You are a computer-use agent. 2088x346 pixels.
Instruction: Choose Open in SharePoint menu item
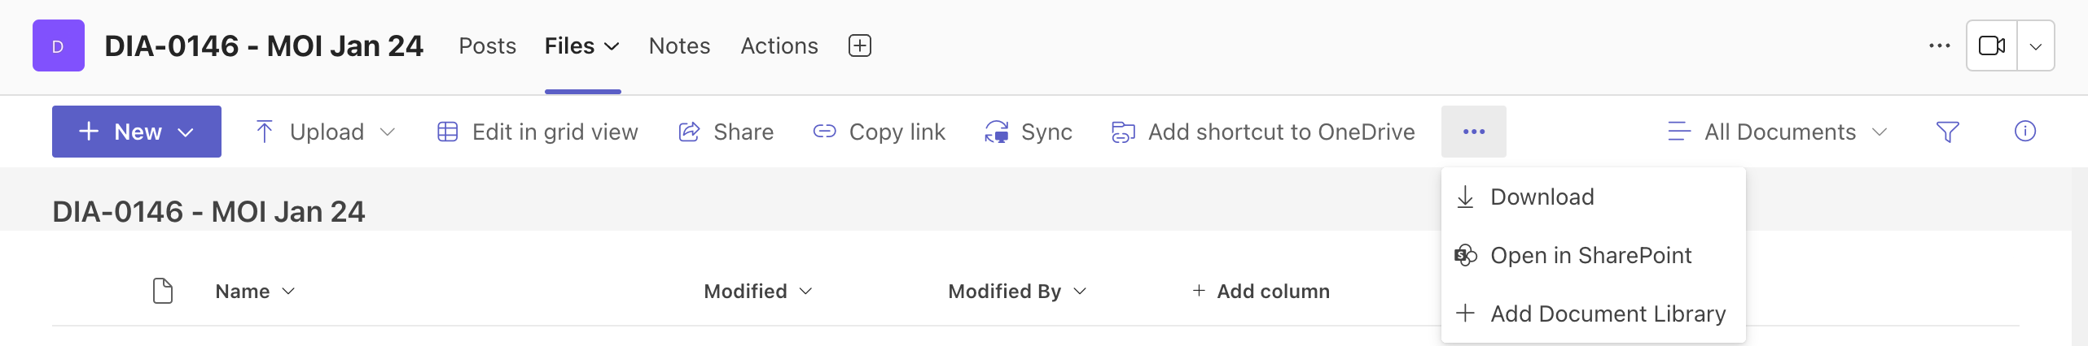1593,255
